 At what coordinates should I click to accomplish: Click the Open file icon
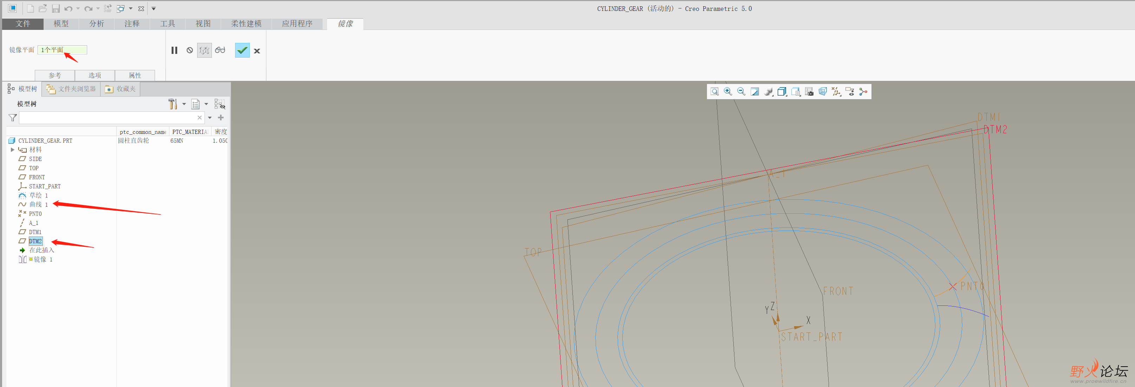click(43, 8)
